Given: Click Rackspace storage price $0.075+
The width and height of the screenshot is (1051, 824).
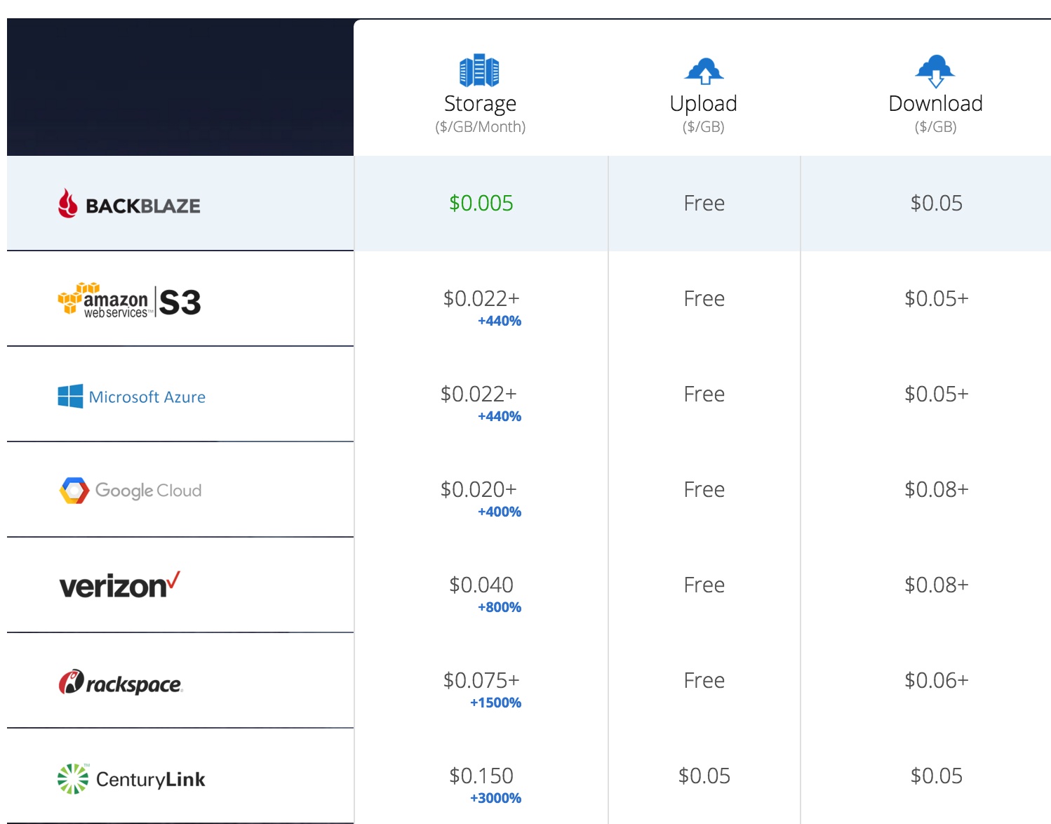Looking at the screenshot, I should tap(481, 681).
